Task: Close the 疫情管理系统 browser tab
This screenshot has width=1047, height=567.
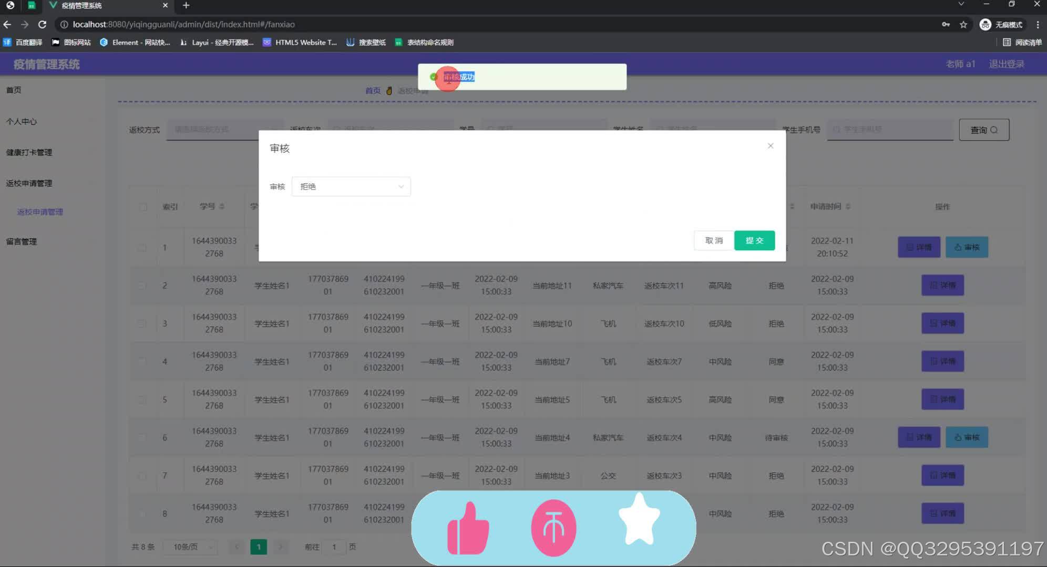Action: click(x=165, y=5)
